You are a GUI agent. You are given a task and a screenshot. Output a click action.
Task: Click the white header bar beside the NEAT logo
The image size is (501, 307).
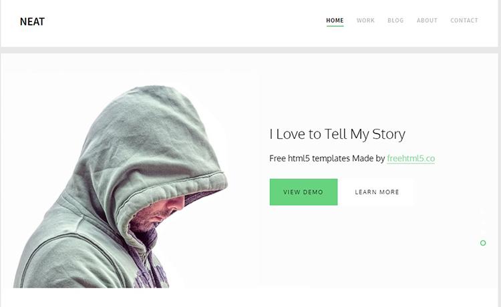185,22
